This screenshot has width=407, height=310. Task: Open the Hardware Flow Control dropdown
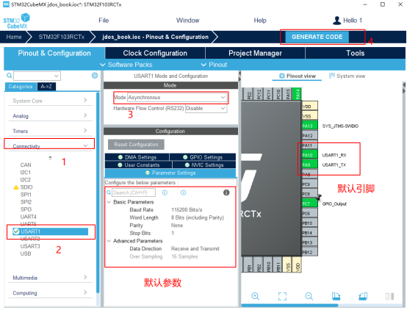click(x=206, y=109)
